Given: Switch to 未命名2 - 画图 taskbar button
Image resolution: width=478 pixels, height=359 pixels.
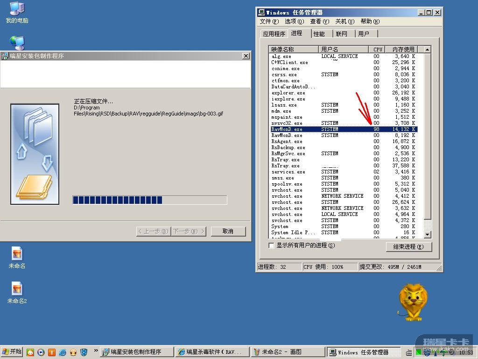Looking at the screenshot, I should tap(288, 352).
